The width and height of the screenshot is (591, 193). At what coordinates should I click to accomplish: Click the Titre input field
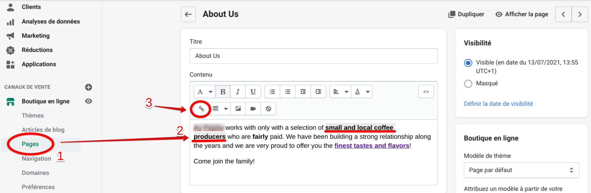coord(313,56)
